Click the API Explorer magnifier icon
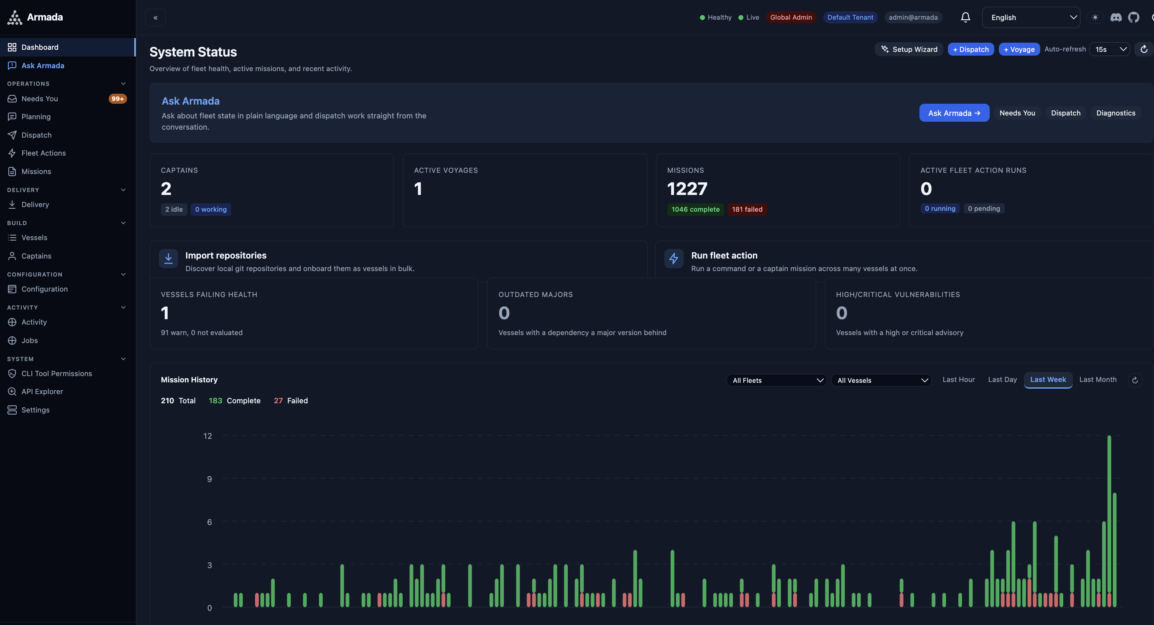Viewport: 1154px width, 625px height. tap(12, 392)
